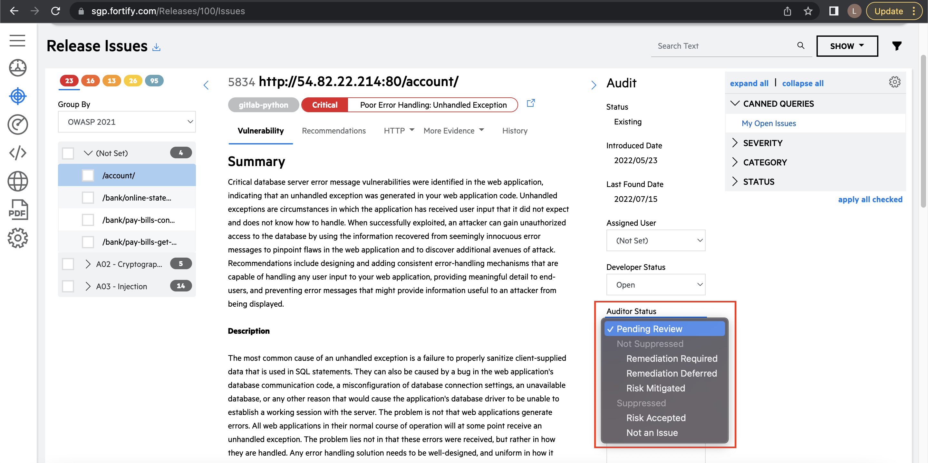This screenshot has height=463, width=928.
Task: Open the hamburger navigation menu
Action: (x=17, y=40)
